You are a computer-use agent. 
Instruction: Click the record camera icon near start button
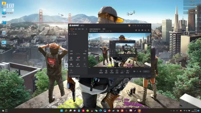[x=134, y=71]
